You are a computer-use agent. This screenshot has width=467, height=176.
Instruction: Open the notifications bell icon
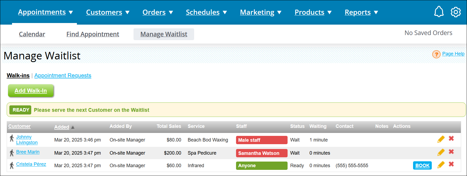point(439,12)
